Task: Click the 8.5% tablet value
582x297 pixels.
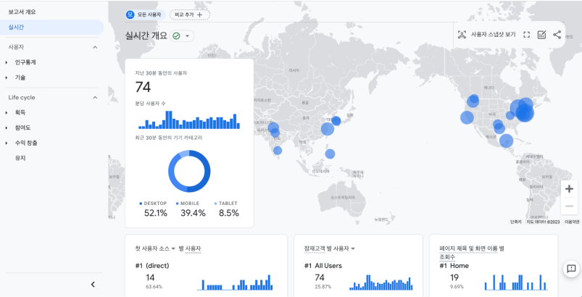Action: coord(228,213)
